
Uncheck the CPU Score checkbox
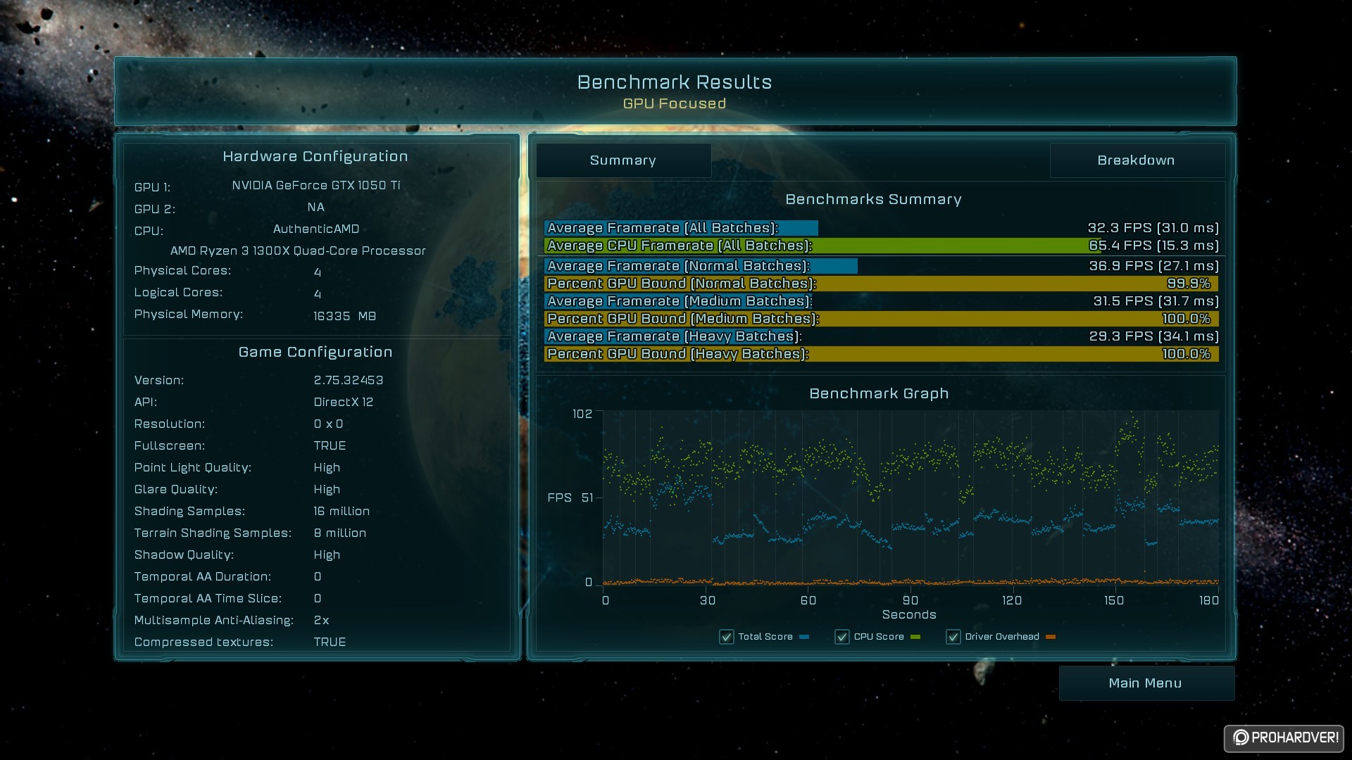click(842, 637)
